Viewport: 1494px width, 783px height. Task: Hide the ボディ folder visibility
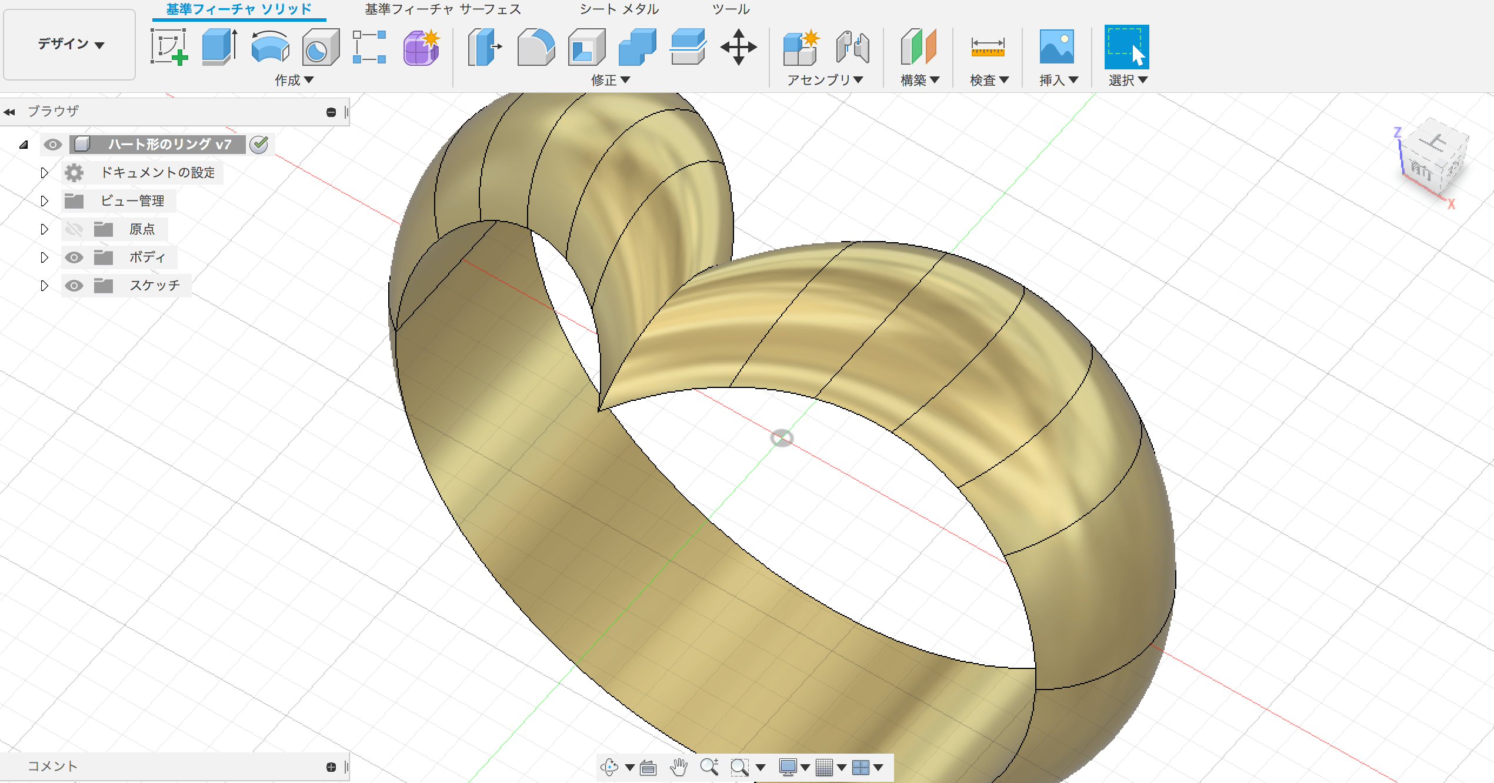pyautogui.click(x=74, y=257)
